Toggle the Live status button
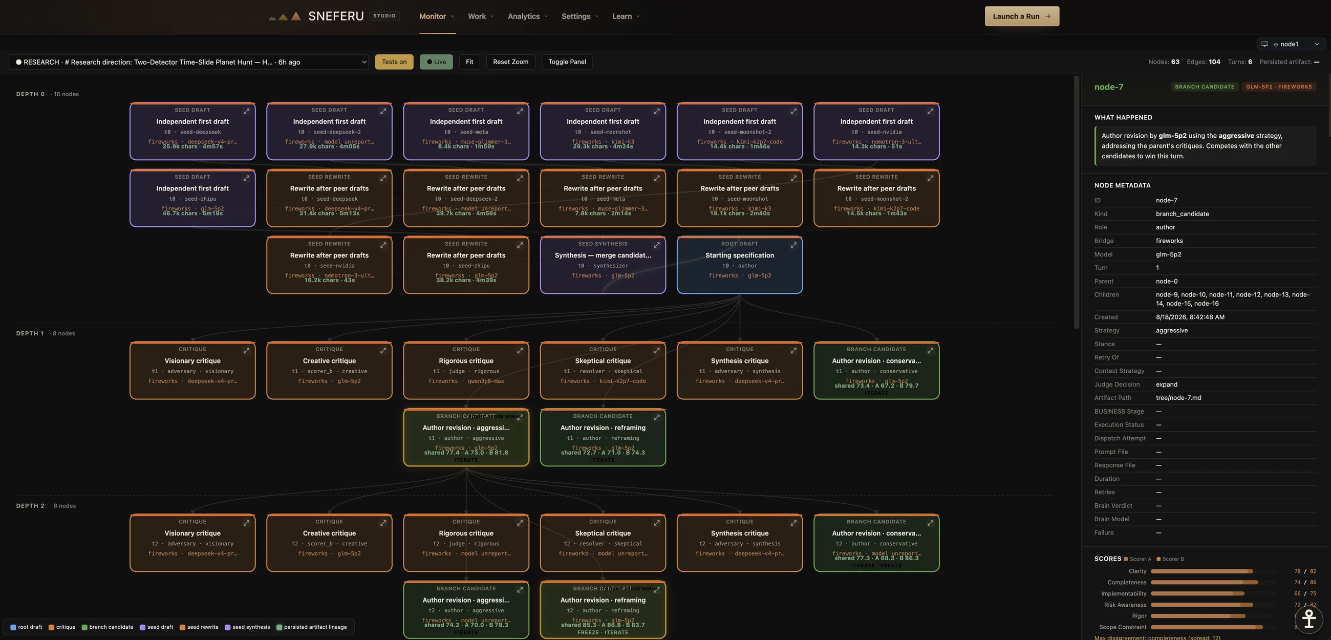 click(x=436, y=62)
